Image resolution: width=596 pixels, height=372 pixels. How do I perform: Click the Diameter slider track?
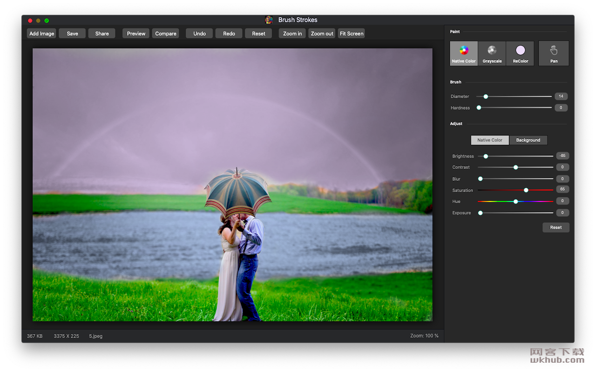(514, 96)
